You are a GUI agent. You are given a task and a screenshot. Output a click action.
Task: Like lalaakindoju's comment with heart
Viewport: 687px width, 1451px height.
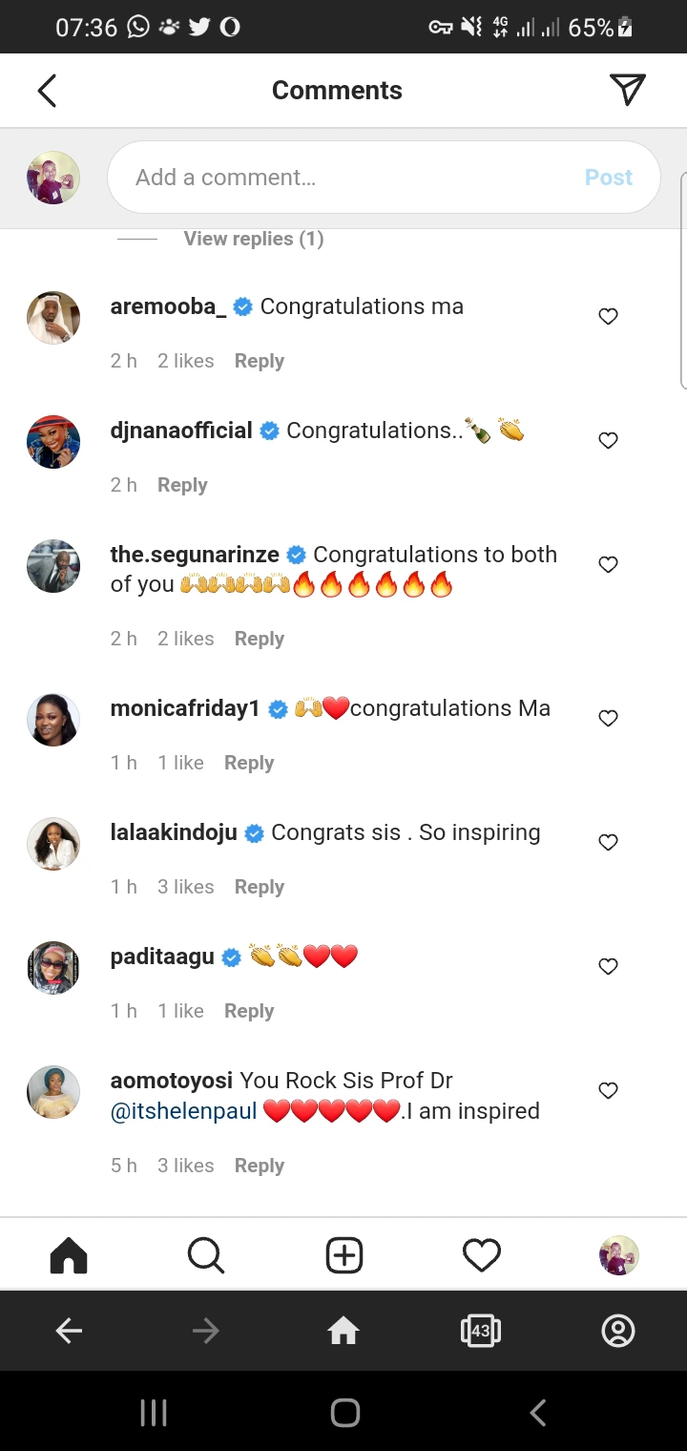click(608, 842)
